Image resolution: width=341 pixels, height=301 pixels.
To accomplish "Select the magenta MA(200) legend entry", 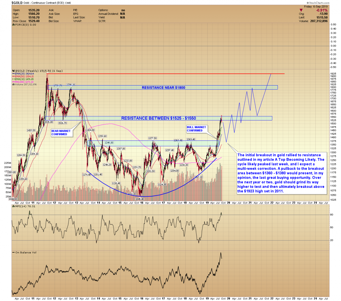I will pyautogui.click(x=24, y=82).
